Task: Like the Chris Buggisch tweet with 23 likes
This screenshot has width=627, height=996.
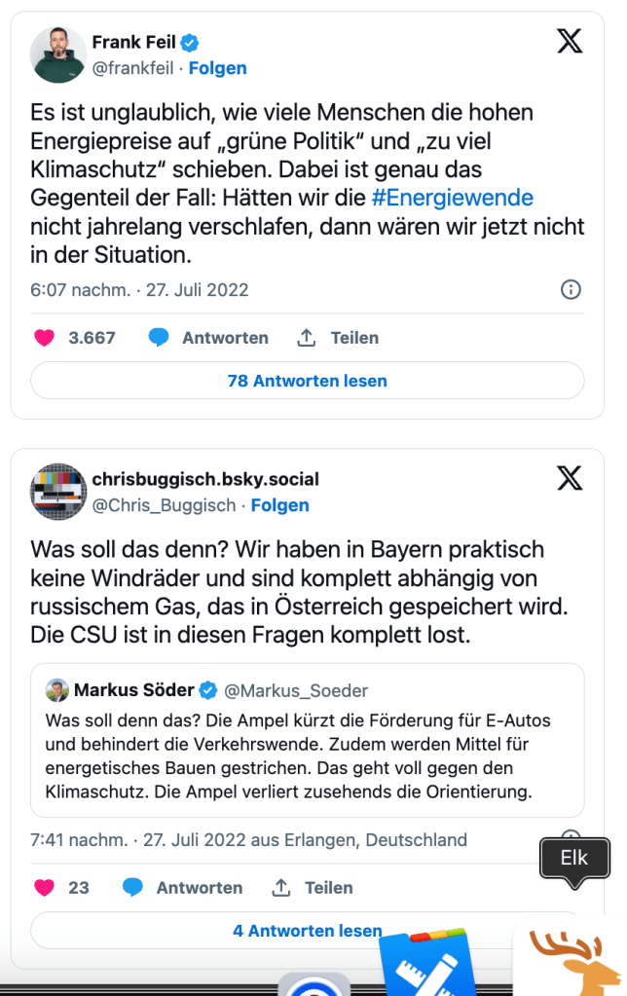Action: [45, 887]
